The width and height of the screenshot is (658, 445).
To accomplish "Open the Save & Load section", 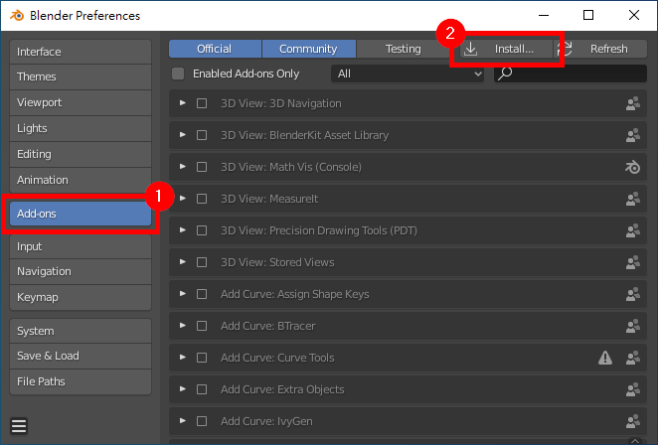I will pos(81,356).
